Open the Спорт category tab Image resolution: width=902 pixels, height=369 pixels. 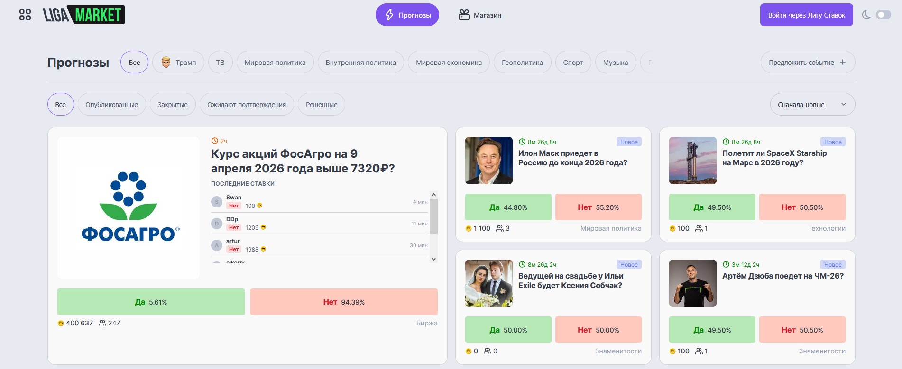(572, 62)
